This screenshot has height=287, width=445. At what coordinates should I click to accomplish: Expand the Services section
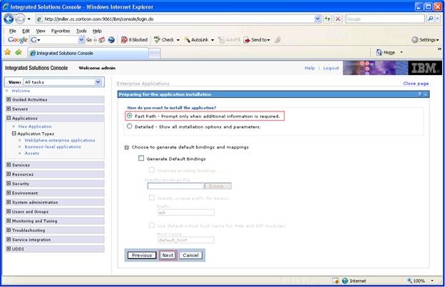tap(9, 165)
